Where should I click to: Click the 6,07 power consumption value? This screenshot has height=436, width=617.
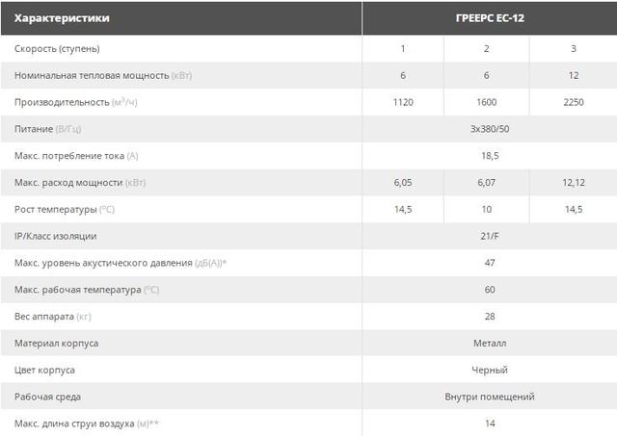[x=486, y=182]
